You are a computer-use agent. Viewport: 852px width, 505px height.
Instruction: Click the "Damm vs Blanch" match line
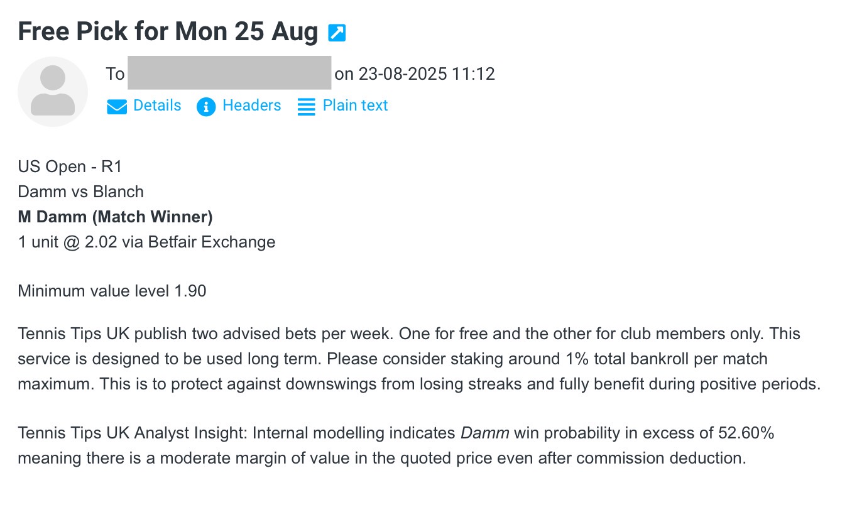[x=80, y=192]
